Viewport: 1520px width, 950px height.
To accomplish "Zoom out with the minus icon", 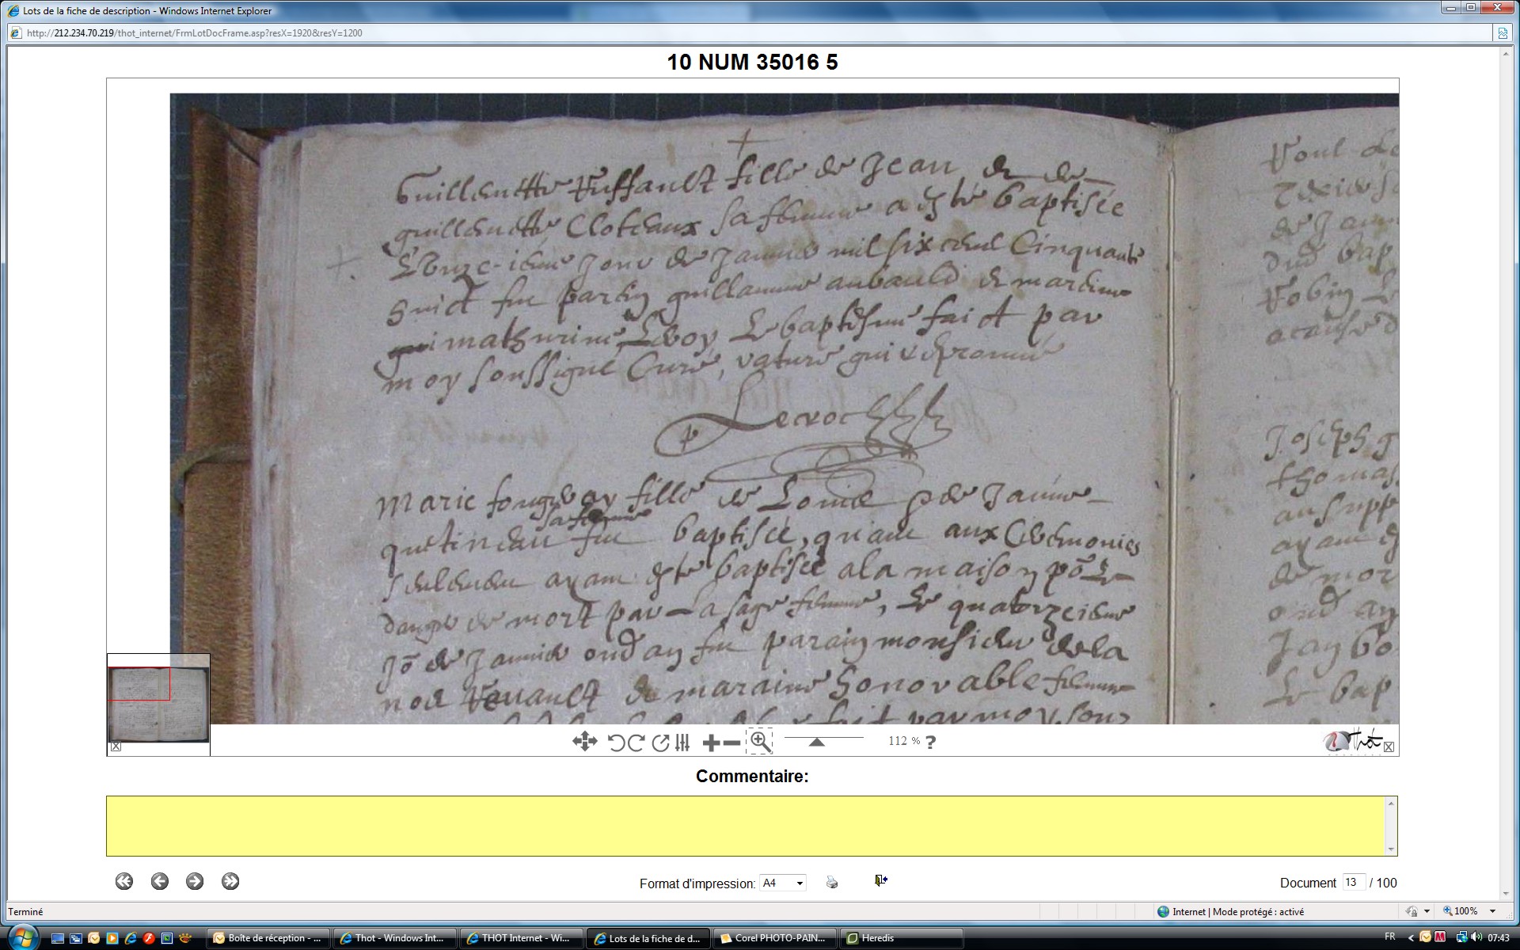I will point(732,743).
